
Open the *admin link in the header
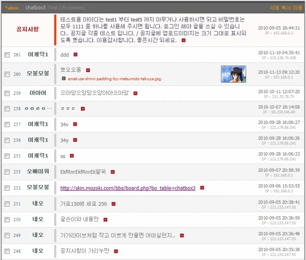[12, 8]
